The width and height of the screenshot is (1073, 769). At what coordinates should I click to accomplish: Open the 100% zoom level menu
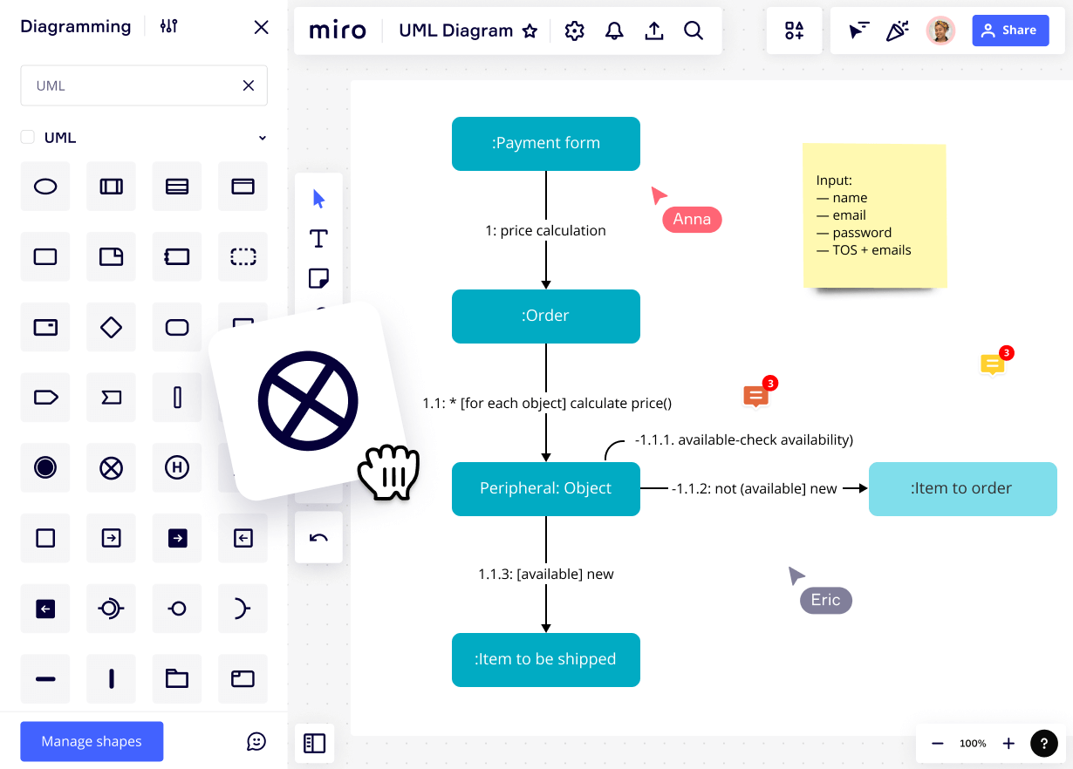pyautogui.click(x=973, y=743)
